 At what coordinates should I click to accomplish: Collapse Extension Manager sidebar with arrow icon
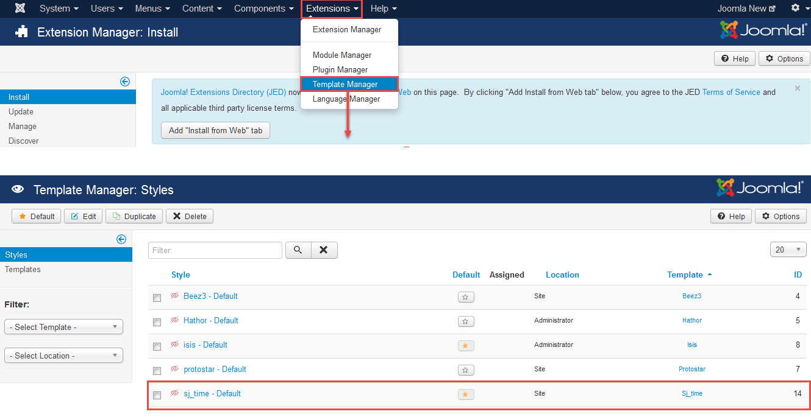coord(125,82)
